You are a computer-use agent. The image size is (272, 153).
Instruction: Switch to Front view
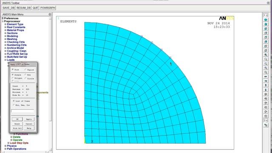[266, 28]
